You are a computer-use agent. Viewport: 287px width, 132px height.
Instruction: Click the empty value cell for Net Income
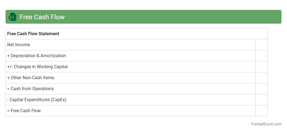coord(261,45)
